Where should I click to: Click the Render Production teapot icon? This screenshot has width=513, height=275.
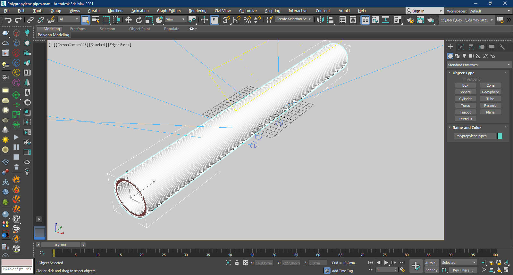click(431, 20)
